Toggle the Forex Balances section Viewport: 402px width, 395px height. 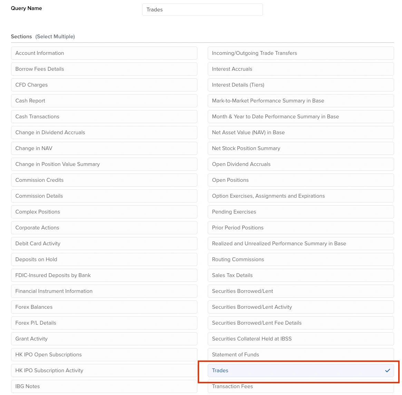(104, 307)
